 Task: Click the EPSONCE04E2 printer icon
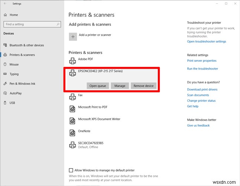tap(72, 73)
